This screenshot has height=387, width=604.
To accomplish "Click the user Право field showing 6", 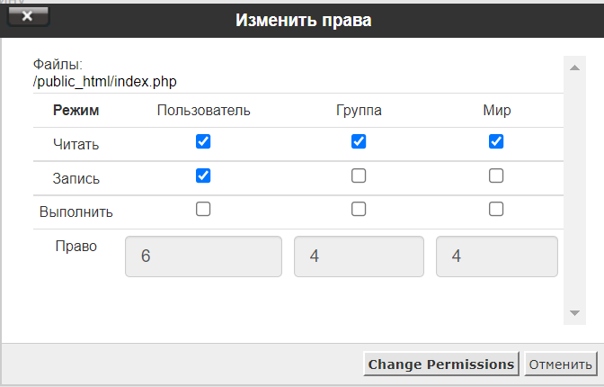I will [x=203, y=256].
